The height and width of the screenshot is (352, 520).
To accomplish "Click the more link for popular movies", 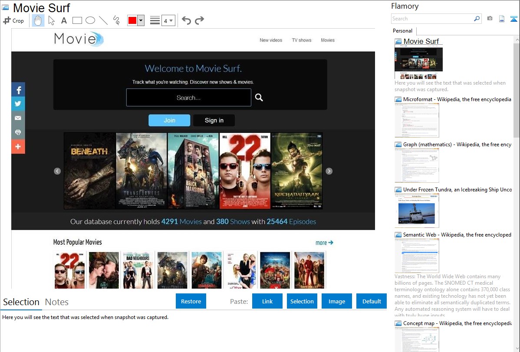I will point(324,243).
